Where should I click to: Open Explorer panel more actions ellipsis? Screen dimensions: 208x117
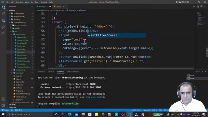pos(32,6)
